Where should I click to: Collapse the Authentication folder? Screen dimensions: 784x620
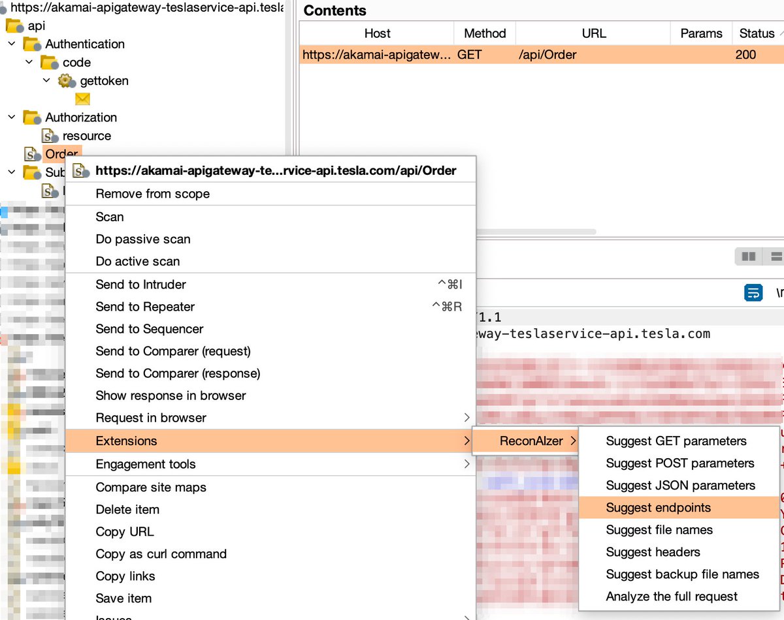(x=12, y=44)
